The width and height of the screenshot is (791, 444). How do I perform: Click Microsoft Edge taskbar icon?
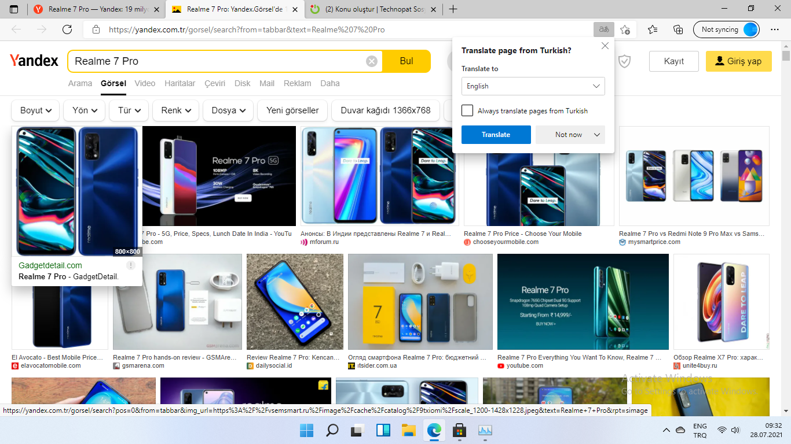434,430
